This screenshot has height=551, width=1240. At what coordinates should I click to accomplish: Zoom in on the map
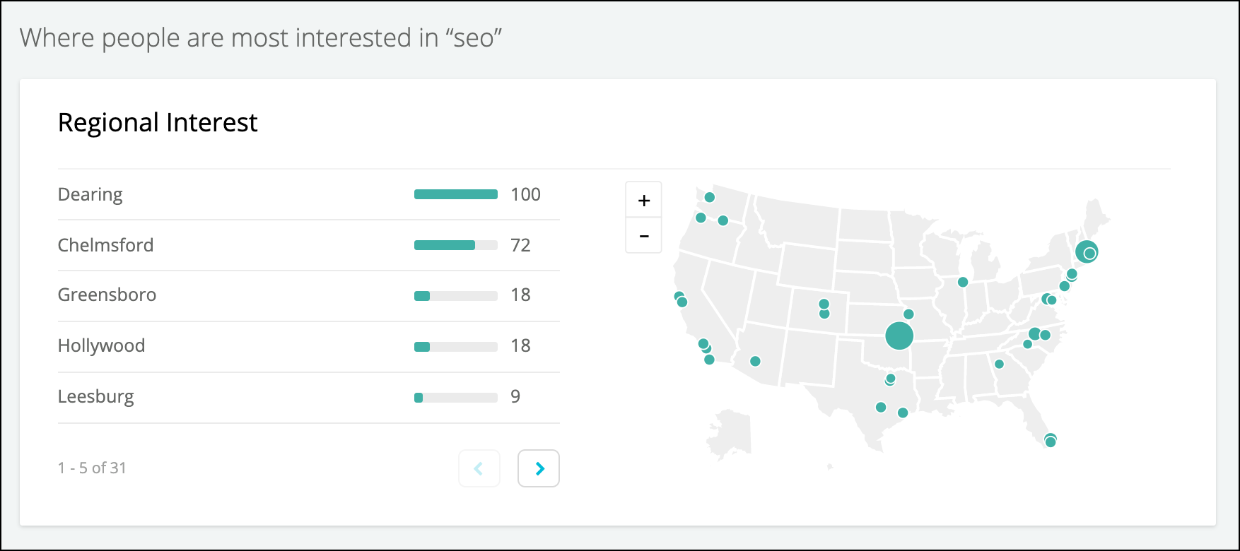(x=643, y=201)
